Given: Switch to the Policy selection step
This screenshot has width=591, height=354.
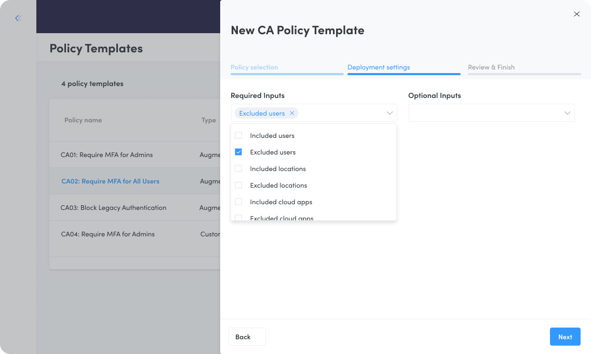Looking at the screenshot, I should pyautogui.click(x=254, y=67).
